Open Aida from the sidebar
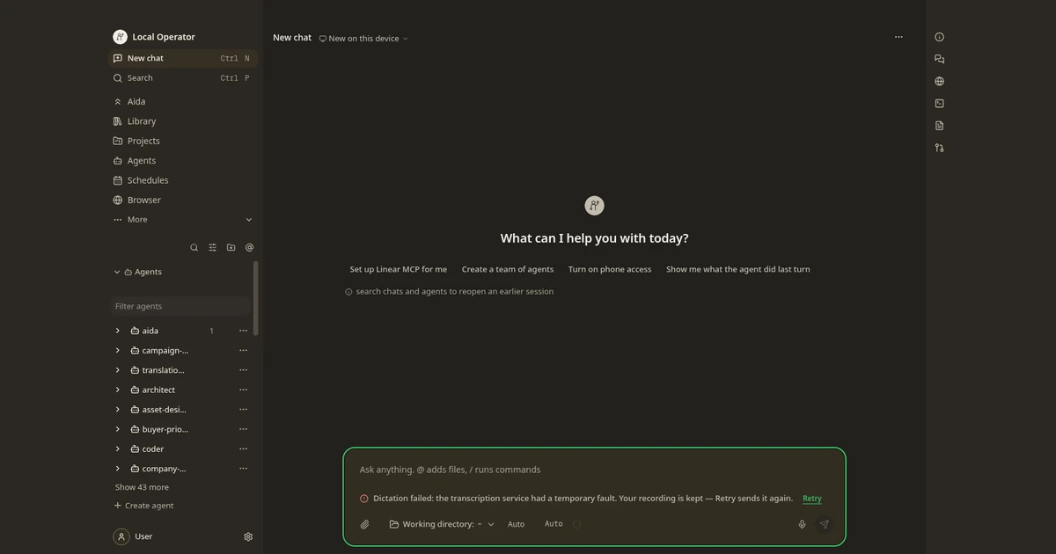 (x=182, y=102)
